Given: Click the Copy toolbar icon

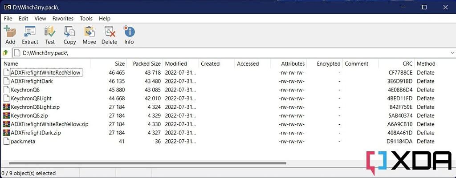Looking at the screenshot, I should (69, 35).
